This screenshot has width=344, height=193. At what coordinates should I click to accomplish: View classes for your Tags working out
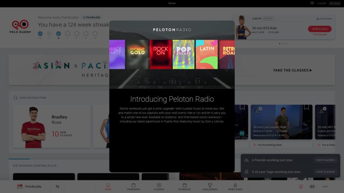click(325, 172)
